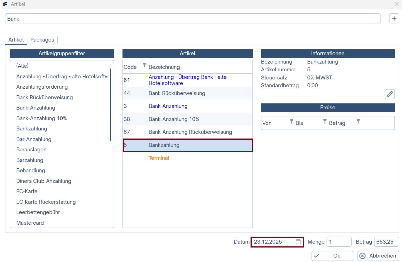Click filter icon next to Von column
The image size is (402, 262).
tap(291, 122)
